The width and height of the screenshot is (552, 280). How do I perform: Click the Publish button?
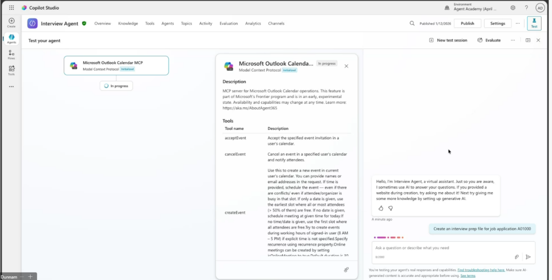click(467, 24)
